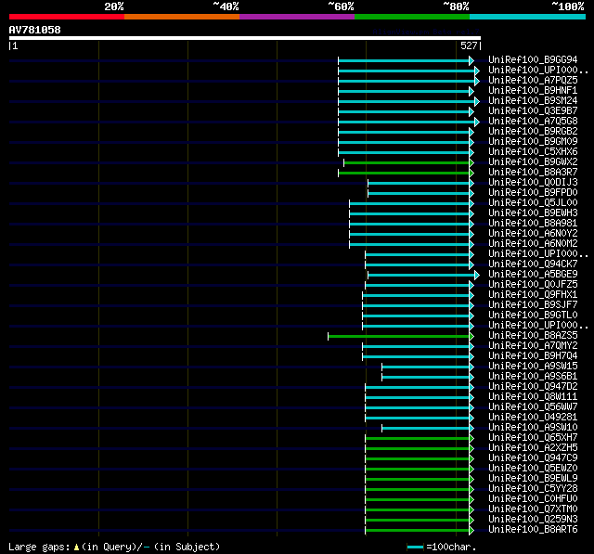Select the UniRef100_B9GWX2 label
Viewport: 594px width, 554px height.
(x=533, y=162)
